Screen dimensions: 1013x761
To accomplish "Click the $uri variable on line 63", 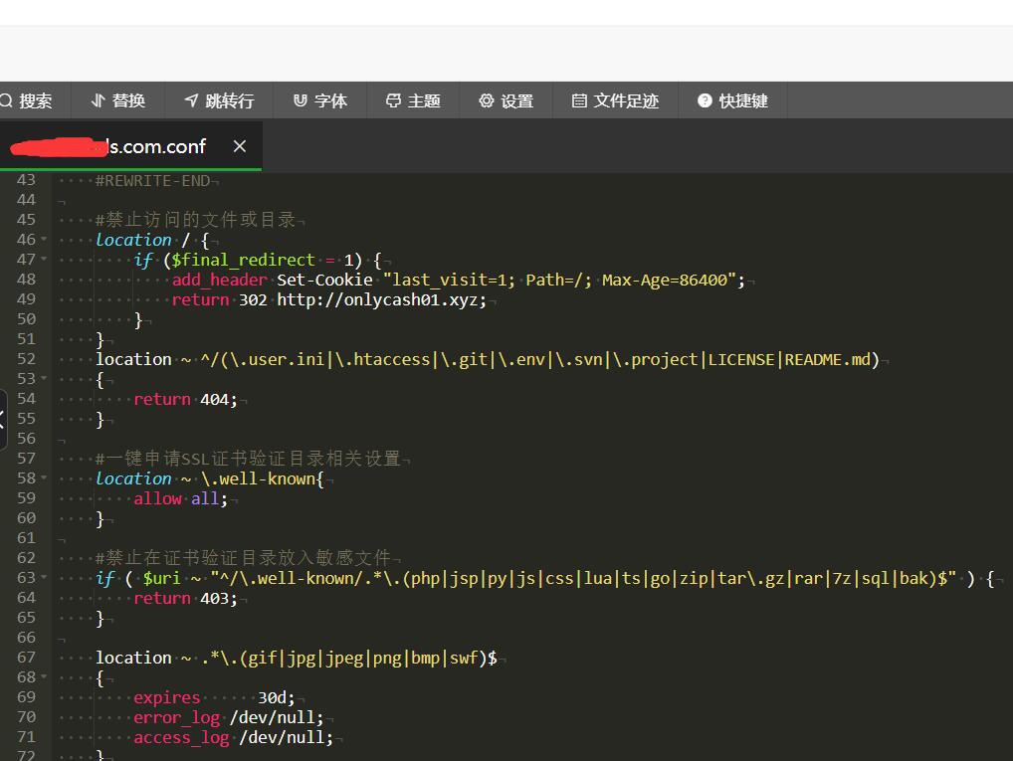I will click(x=161, y=578).
